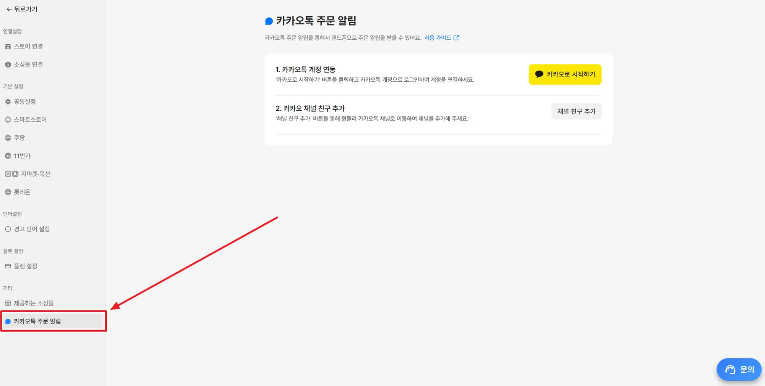Open 쿠팡 settings via its sidebar icon
This screenshot has width=765, height=386.
[8, 137]
